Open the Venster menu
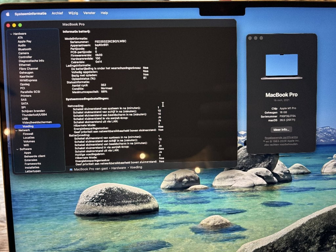This screenshot has height=252, width=336. coord(89,13)
